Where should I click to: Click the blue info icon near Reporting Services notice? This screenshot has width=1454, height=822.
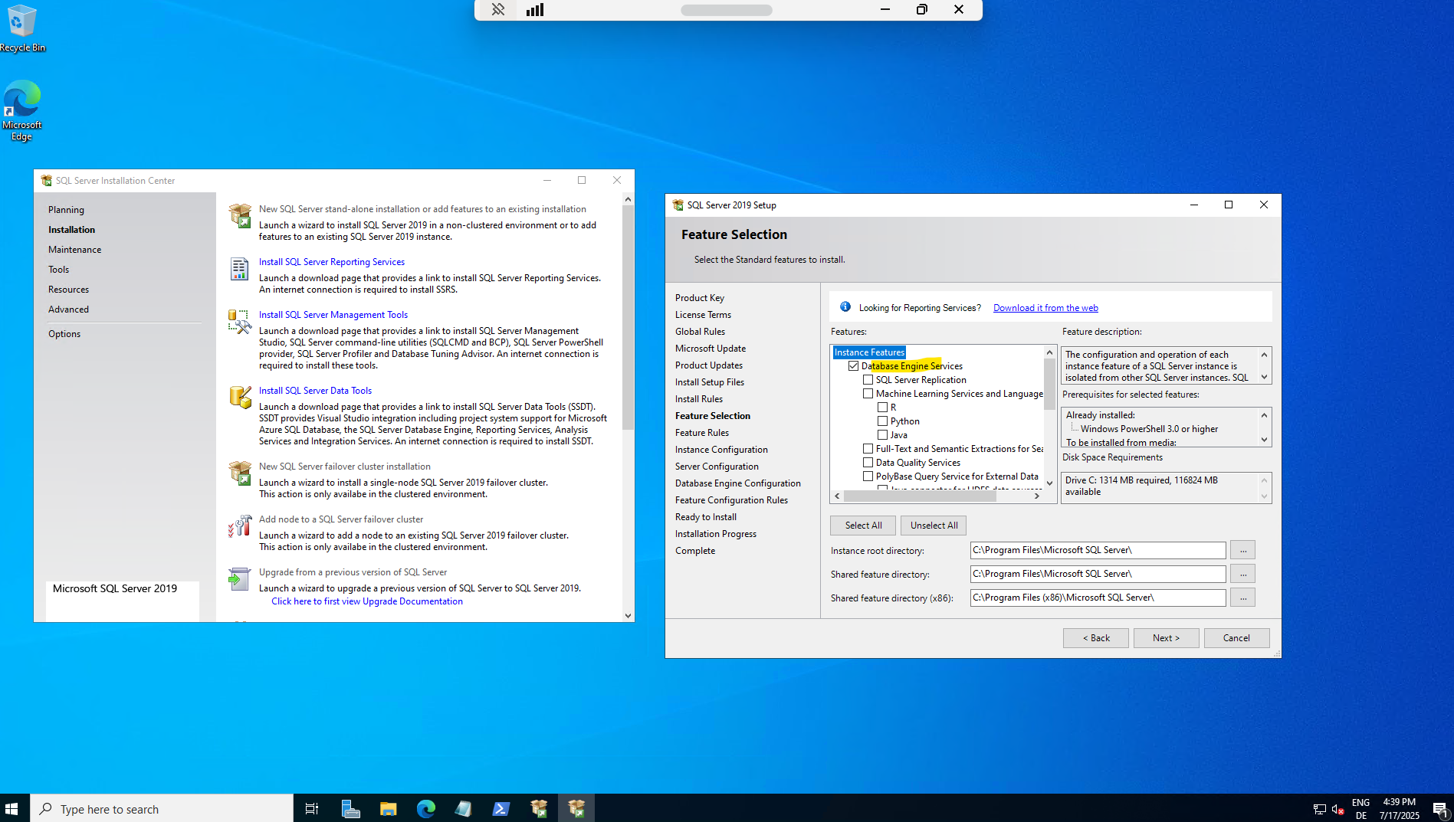(845, 306)
